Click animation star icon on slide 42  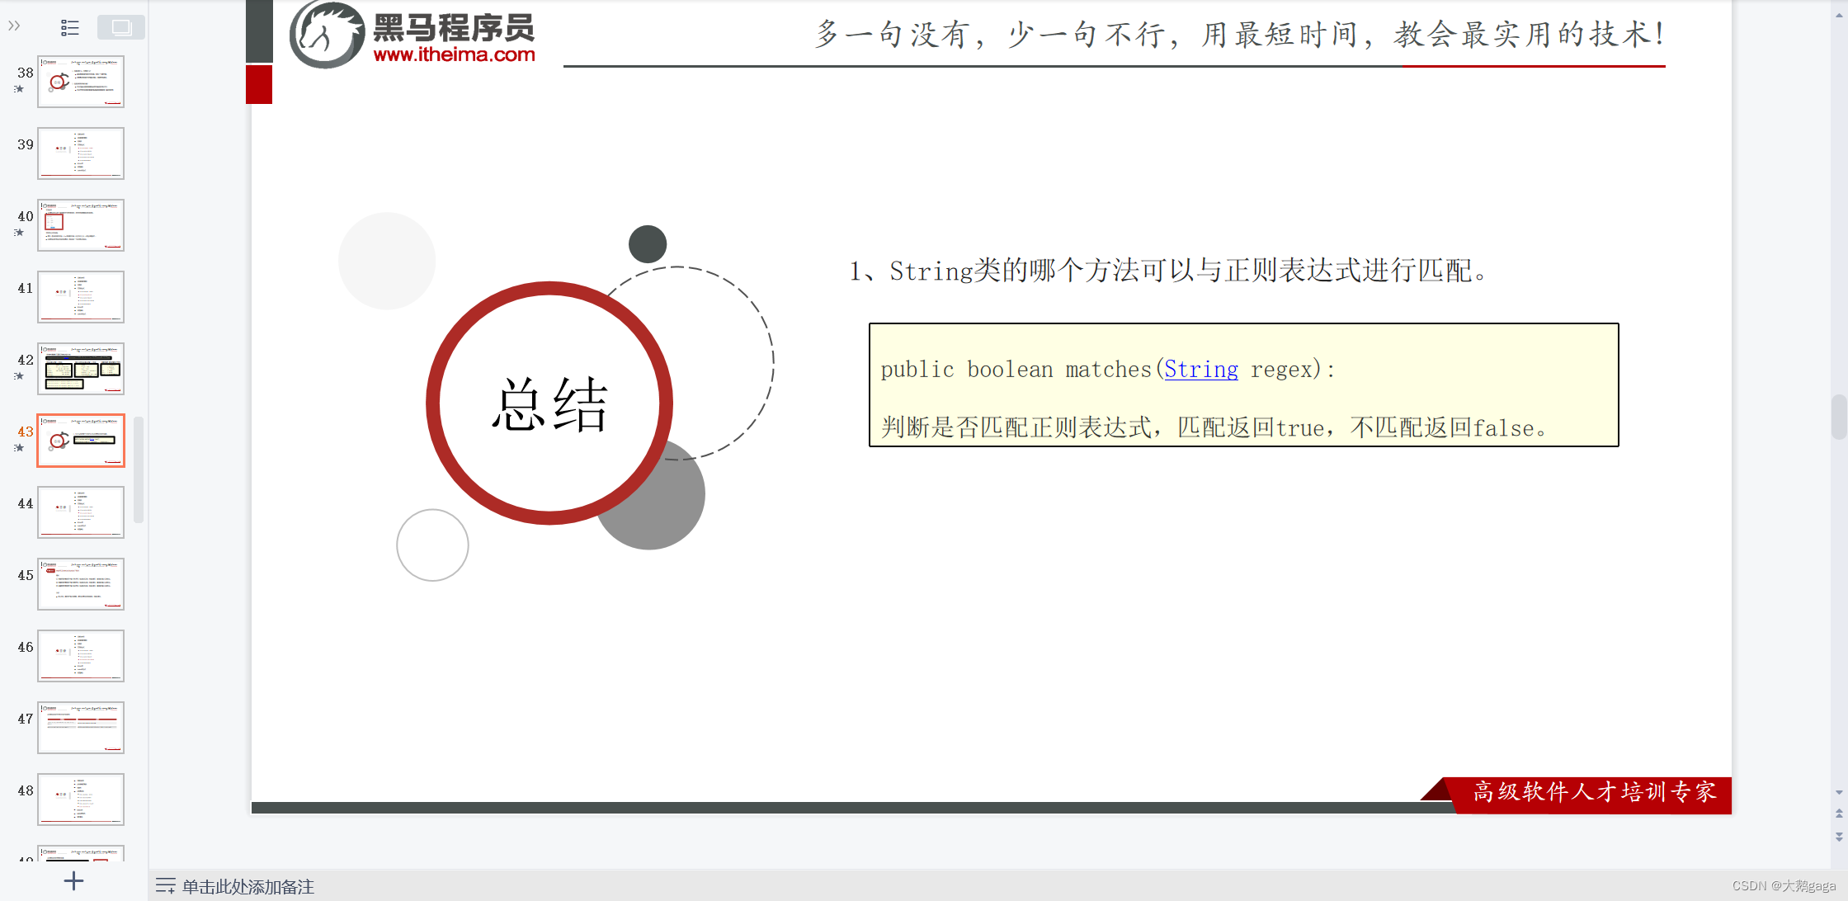click(x=19, y=376)
